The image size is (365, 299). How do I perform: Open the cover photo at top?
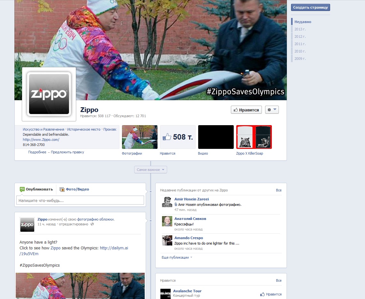(150, 50)
